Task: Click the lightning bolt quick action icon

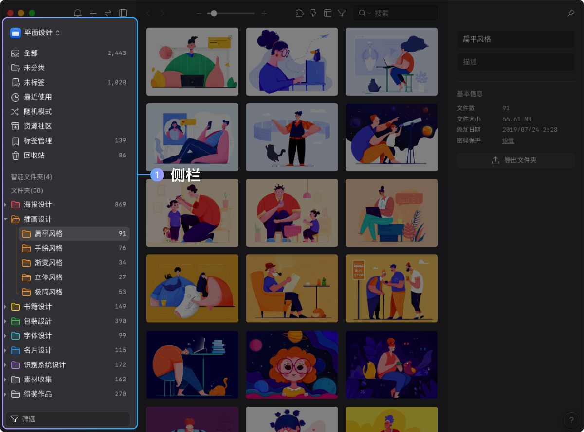Action: click(x=313, y=13)
